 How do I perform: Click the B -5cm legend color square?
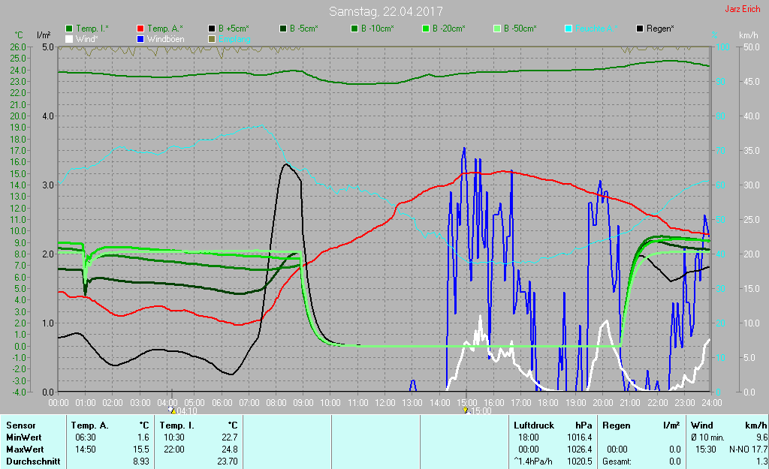(283, 29)
